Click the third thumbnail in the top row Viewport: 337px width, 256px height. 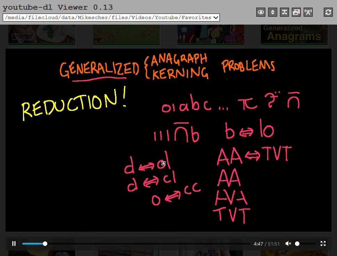[x=210, y=34]
